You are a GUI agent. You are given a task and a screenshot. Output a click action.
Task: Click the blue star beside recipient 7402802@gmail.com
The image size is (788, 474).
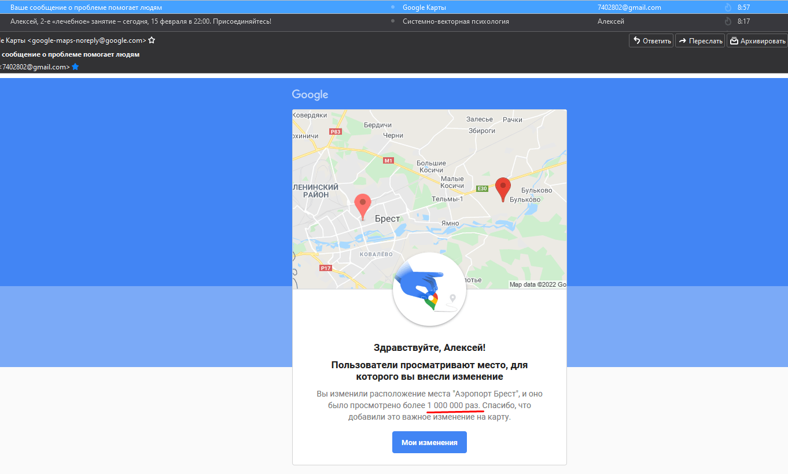pyautogui.click(x=75, y=67)
